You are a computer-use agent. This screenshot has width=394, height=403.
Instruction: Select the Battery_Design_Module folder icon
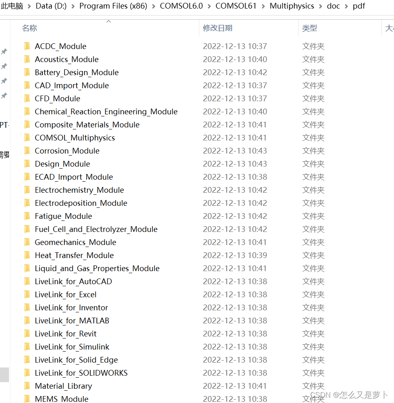pos(27,73)
